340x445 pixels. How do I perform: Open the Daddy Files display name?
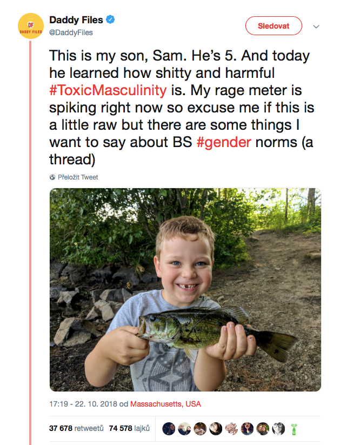pyautogui.click(x=76, y=20)
